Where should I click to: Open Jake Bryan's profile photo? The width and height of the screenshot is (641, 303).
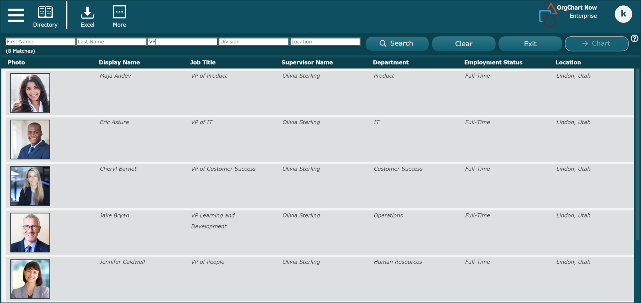pyautogui.click(x=30, y=233)
